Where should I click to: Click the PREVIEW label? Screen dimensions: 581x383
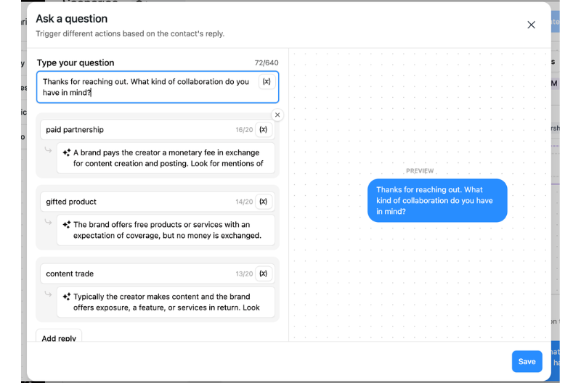click(420, 170)
